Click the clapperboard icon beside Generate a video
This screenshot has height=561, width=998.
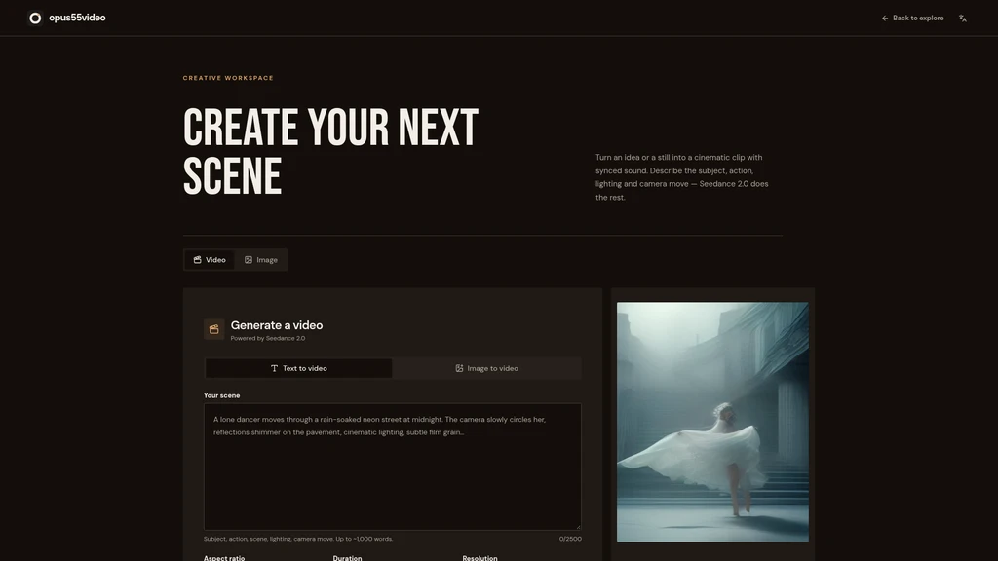[x=213, y=329]
